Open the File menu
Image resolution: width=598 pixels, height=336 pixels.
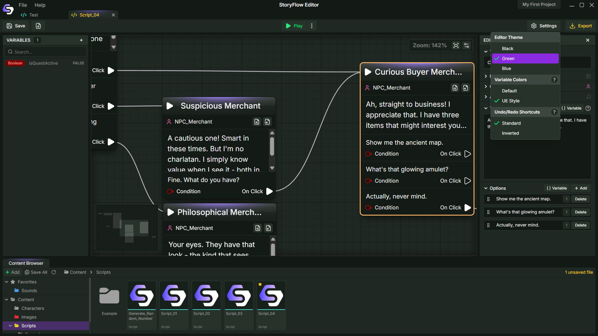22,5
